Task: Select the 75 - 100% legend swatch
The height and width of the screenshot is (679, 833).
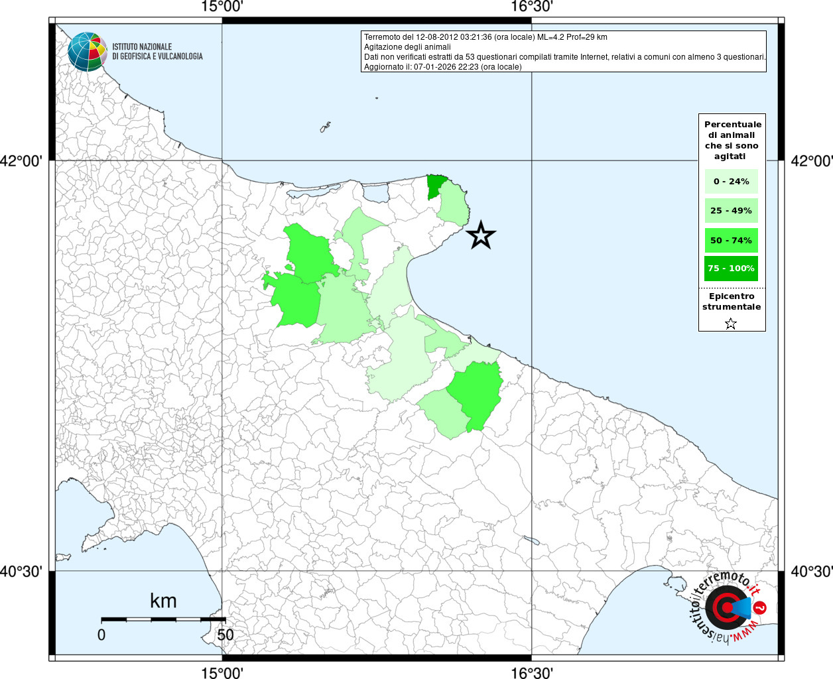Action: [x=731, y=269]
